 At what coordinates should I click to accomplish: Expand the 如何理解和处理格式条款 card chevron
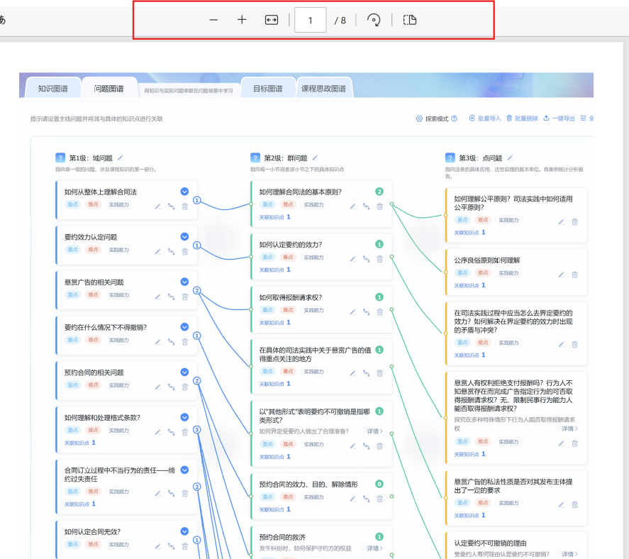(x=184, y=417)
